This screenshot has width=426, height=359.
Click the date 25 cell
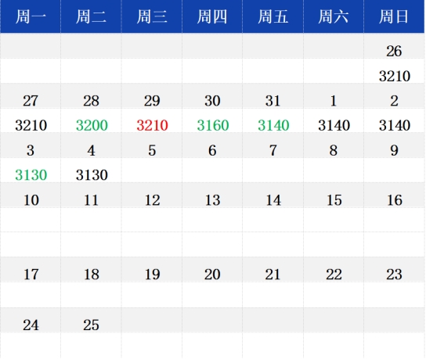[x=91, y=325]
